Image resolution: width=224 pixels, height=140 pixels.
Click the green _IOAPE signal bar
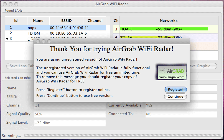point(164,29)
